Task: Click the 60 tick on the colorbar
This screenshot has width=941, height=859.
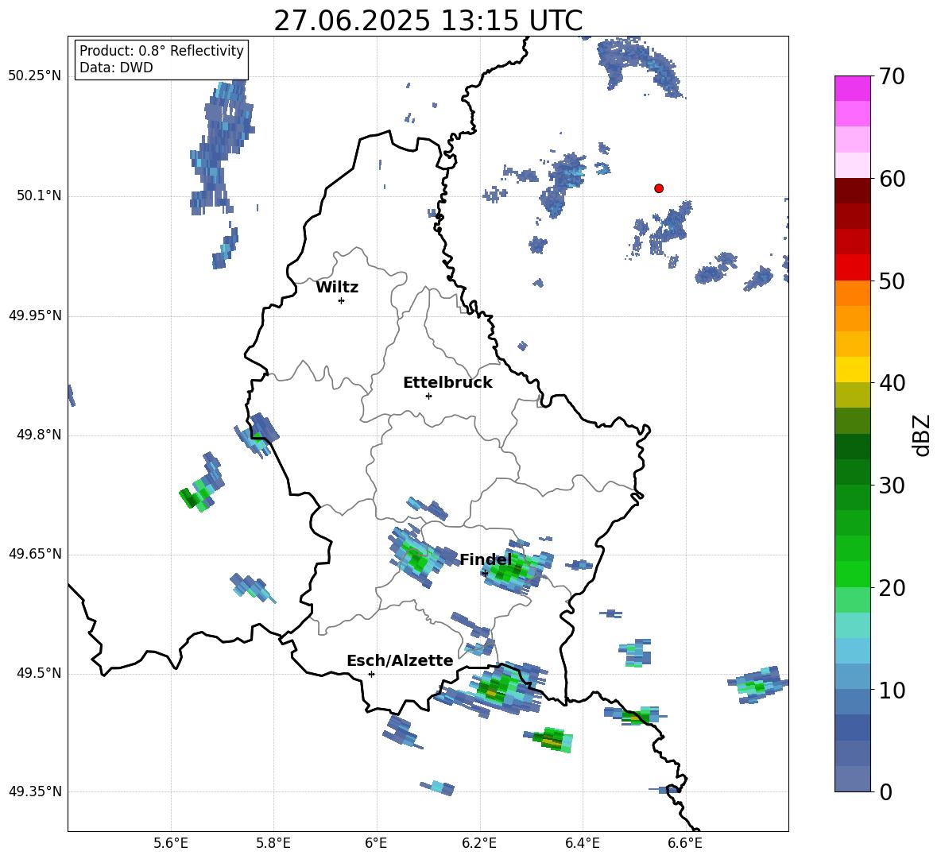Action: coord(892,179)
